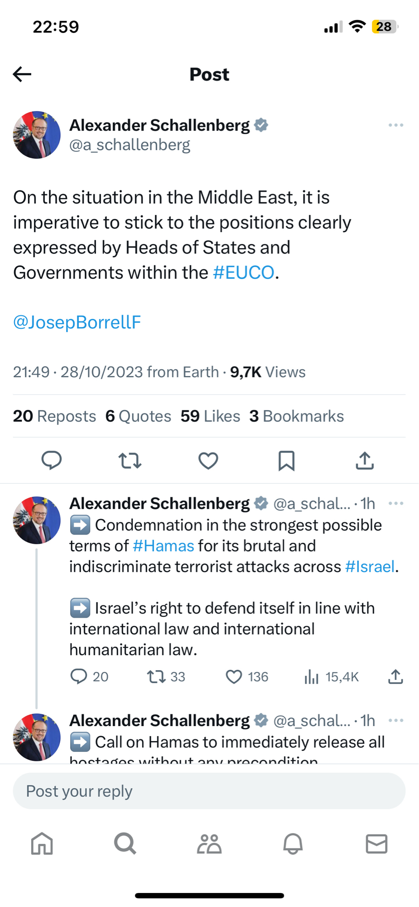
Task: Open more options on second thread reply
Action: (x=395, y=721)
